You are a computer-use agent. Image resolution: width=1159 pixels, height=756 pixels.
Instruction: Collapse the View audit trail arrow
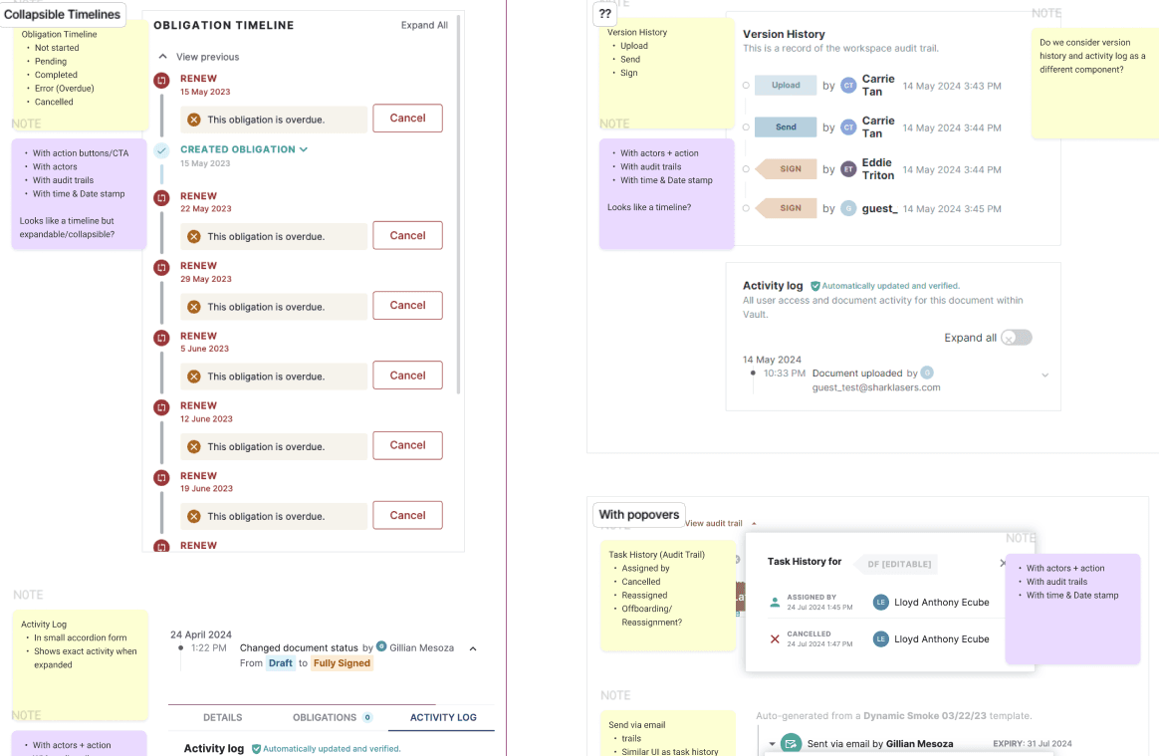point(754,524)
